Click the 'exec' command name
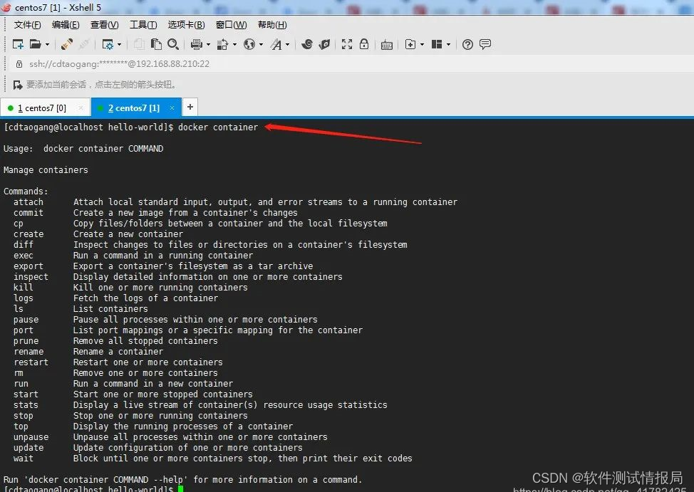 pyautogui.click(x=23, y=256)
